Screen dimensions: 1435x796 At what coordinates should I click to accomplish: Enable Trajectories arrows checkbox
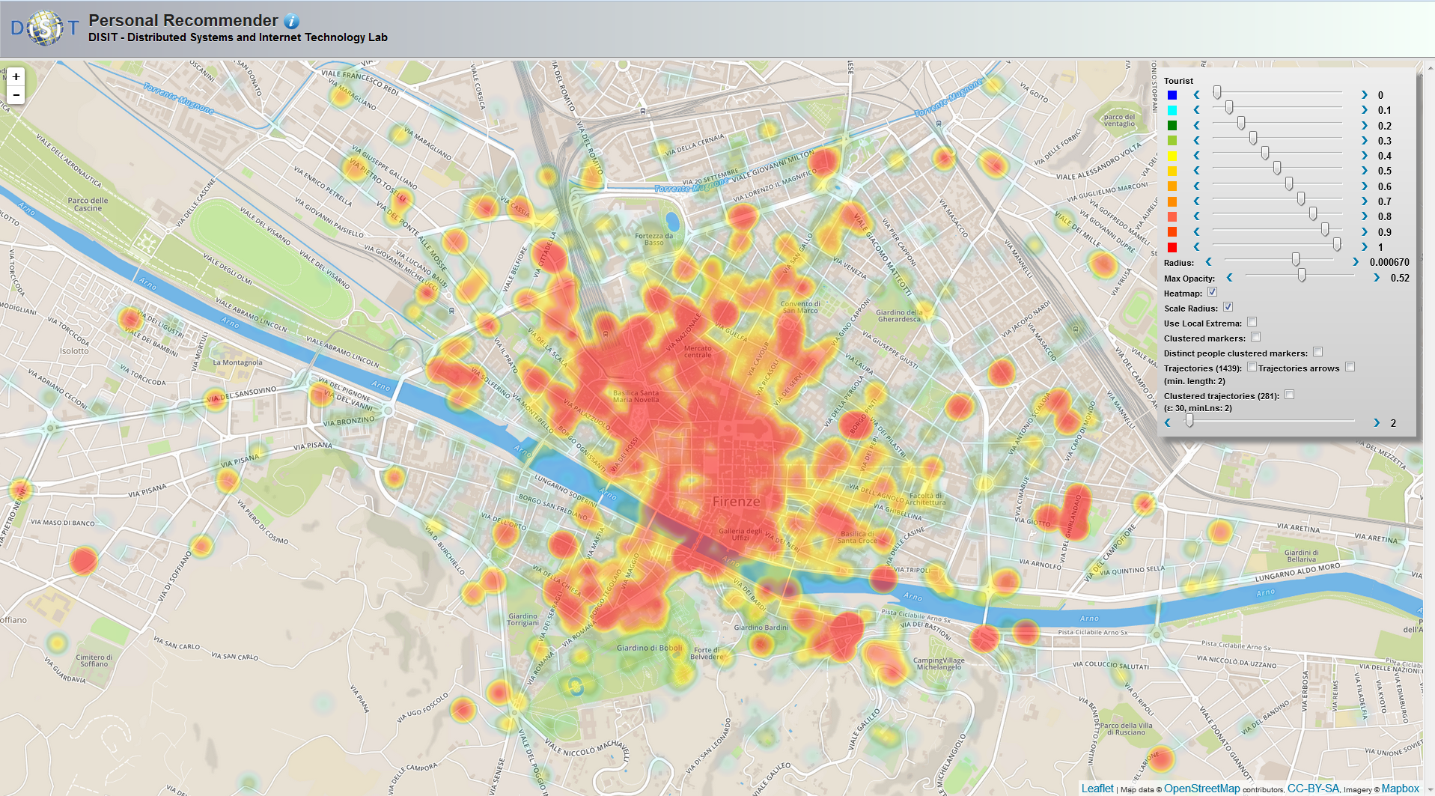(x=1350, y=367)
